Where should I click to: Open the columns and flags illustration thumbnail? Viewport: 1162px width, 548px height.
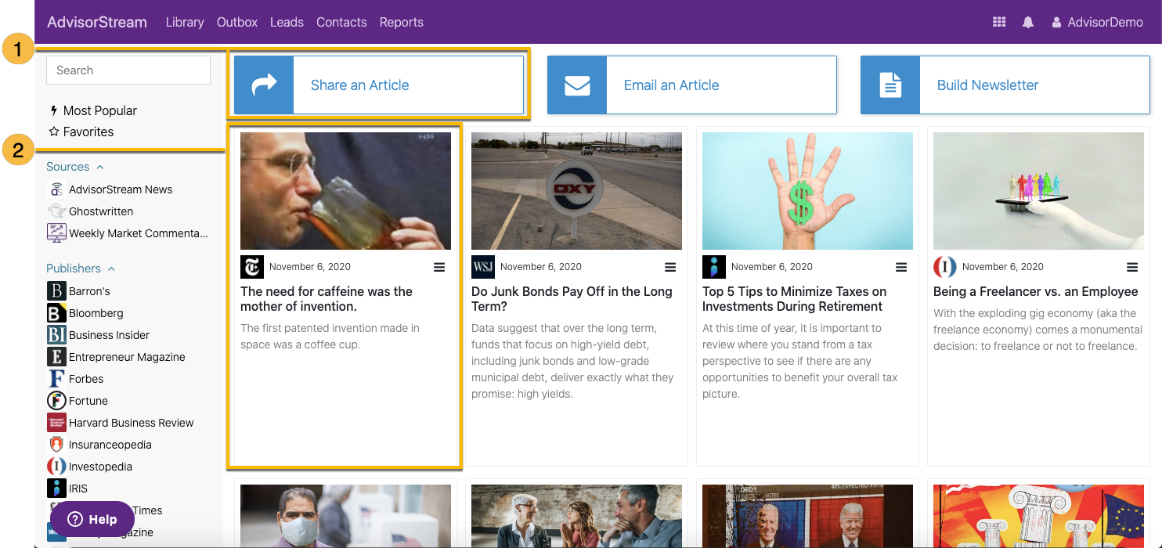click(1038, 516)
